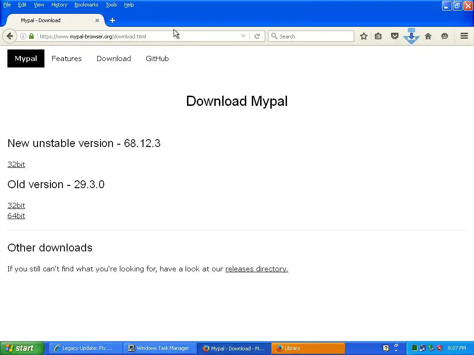This screenshot has width=474, height=355.
Task: Switch to Library taskbar window
Action: pos(308,348)
